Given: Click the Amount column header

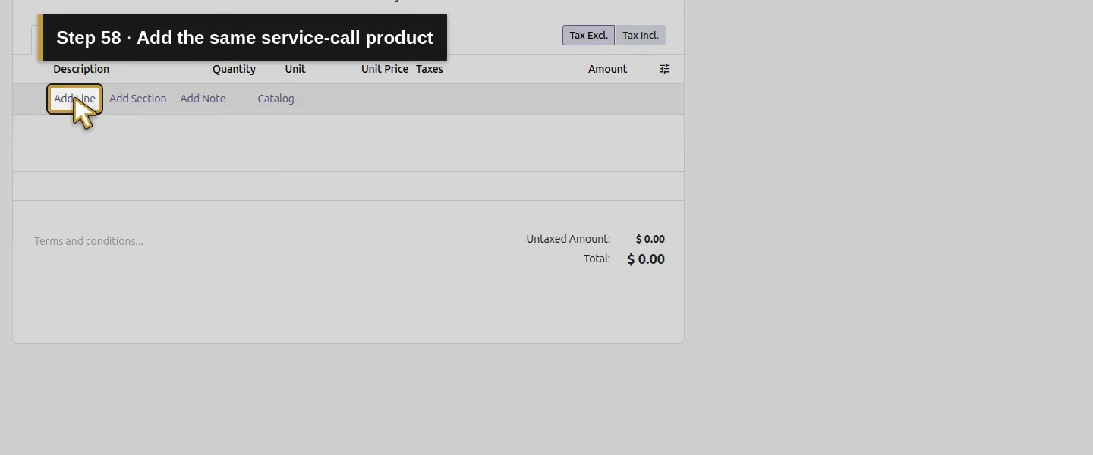Looking at the screenshot, I should pos(607,69).
